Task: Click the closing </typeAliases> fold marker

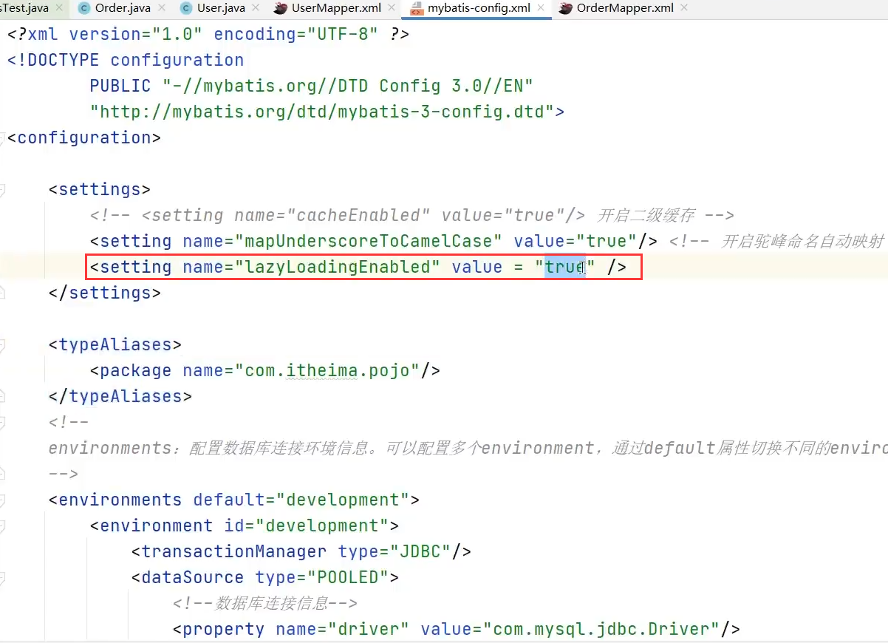Action: [x=2, y=396]
